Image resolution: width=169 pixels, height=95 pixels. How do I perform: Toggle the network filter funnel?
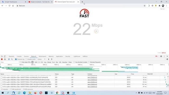pos(9,59)
